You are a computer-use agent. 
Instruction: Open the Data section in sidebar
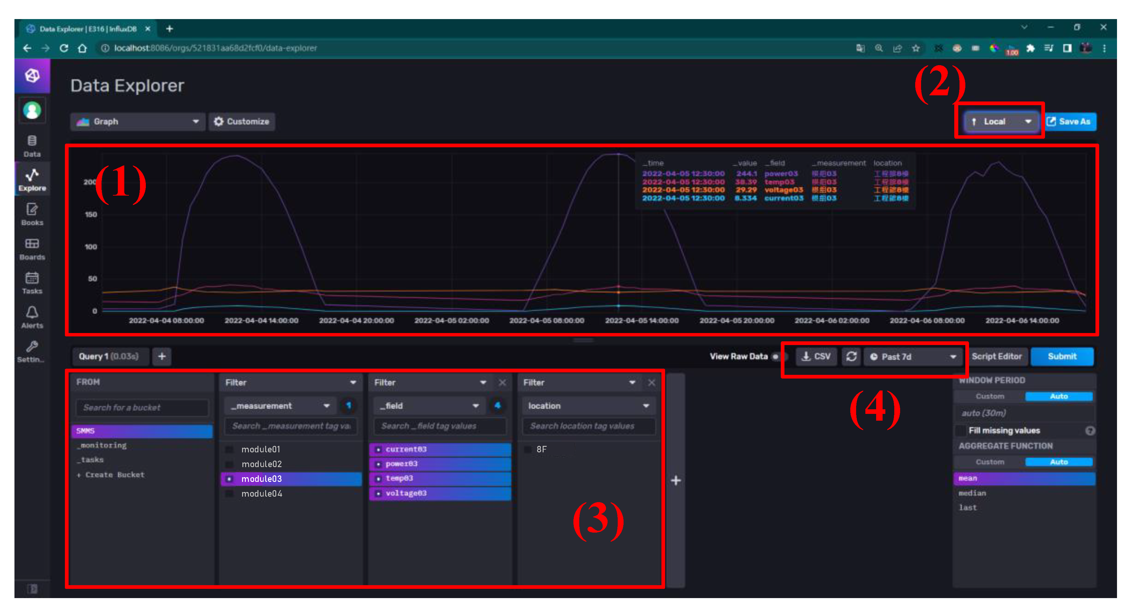tap(32, 145)
